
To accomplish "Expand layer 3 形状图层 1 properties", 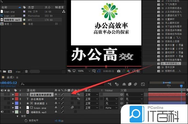I will click(13, 103).
